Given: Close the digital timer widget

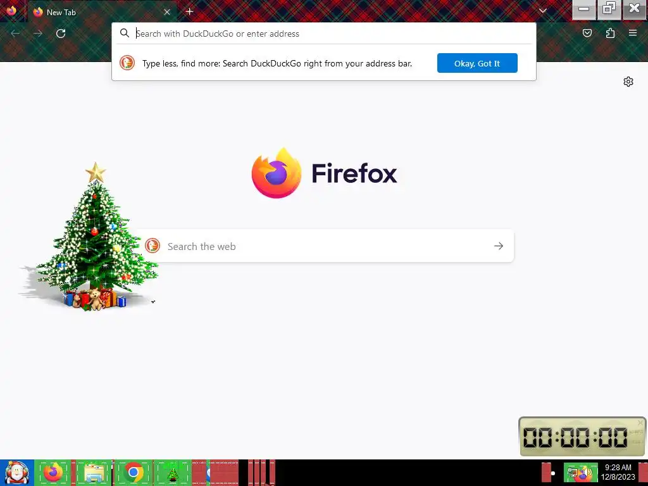Looking at the screenshot, I should (640, 422).
